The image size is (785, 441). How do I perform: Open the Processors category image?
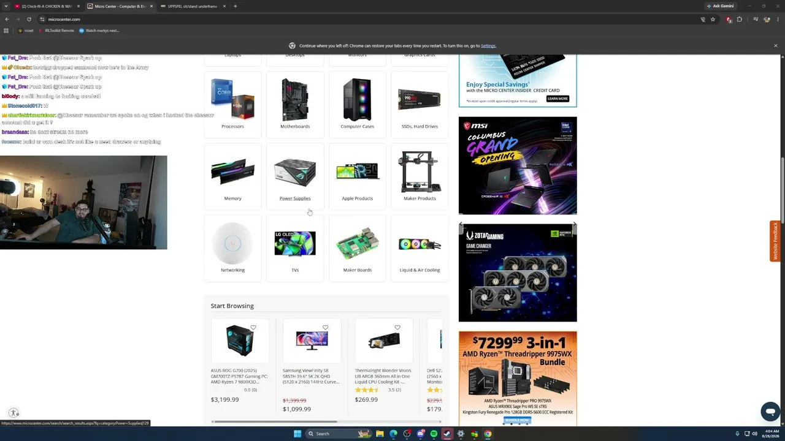(x=232, y=100)
